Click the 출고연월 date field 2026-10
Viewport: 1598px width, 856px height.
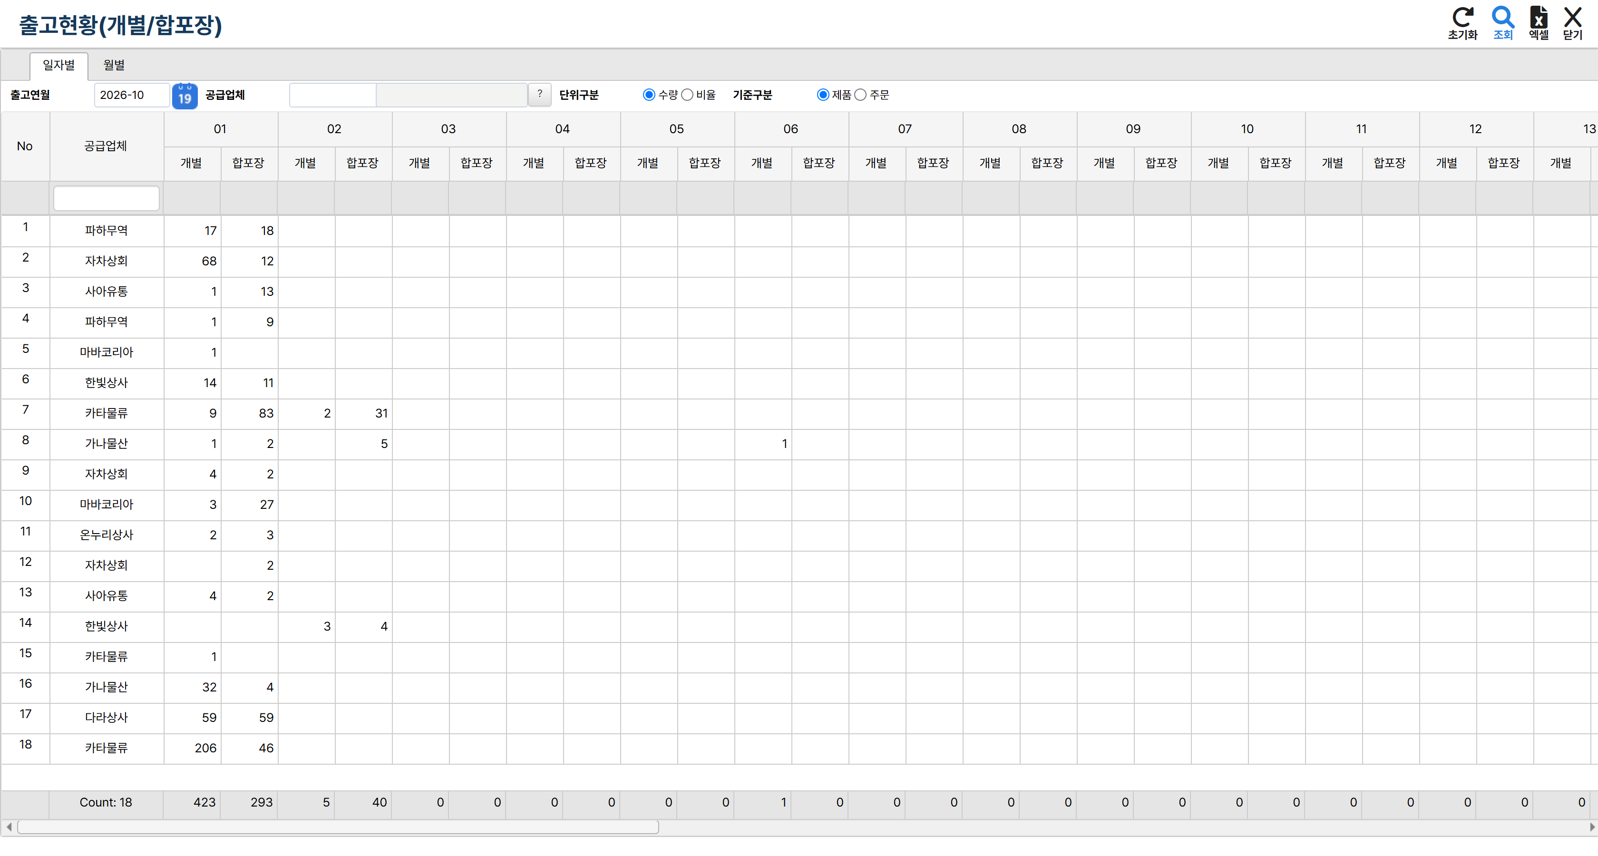click(132, 95)
